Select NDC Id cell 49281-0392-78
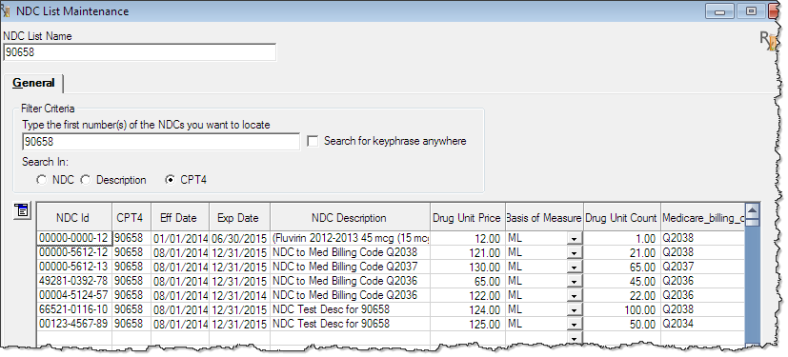The height and width of the screenshot is (357, 788). click(x=74, y=281)
